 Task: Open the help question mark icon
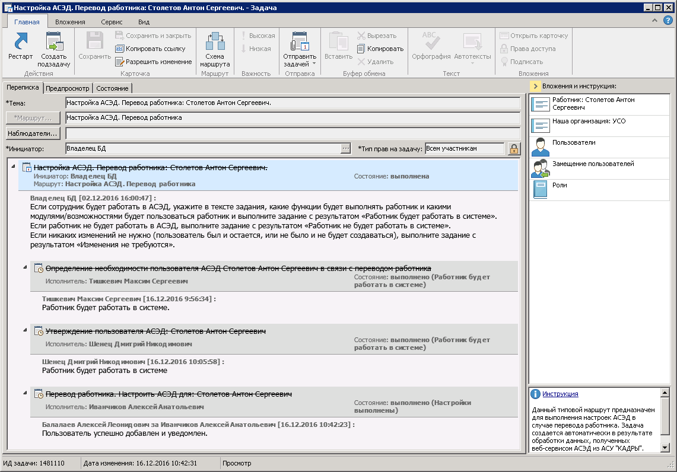[x=668, y=21]
